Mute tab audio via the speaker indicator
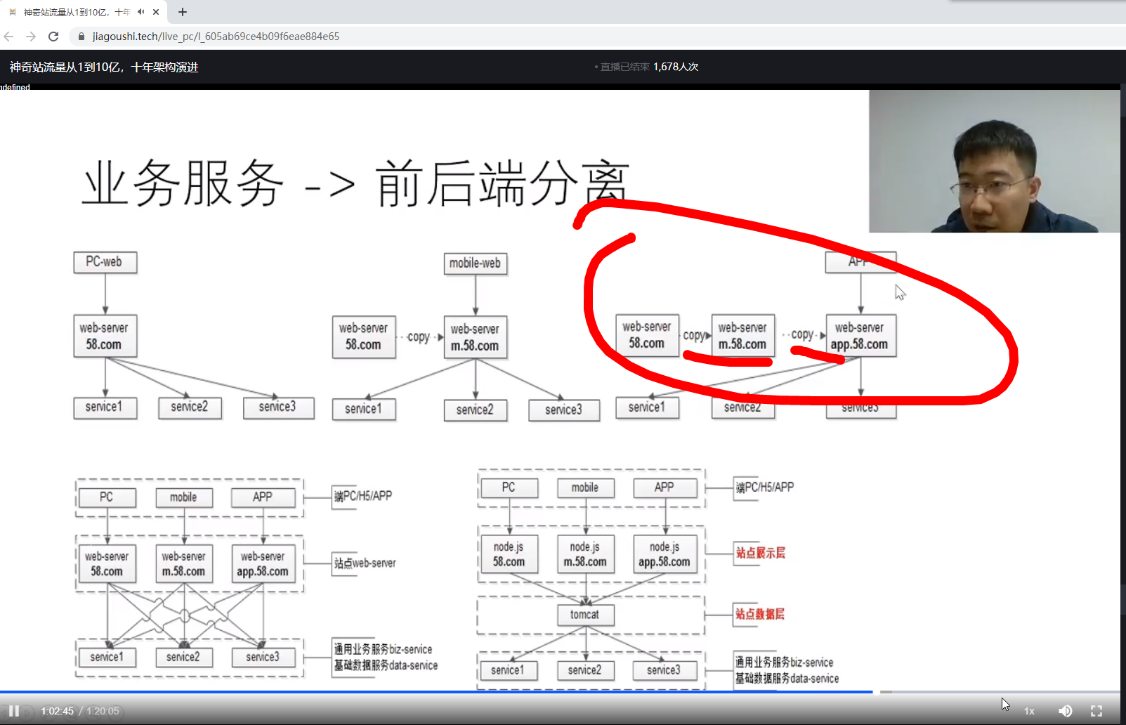Screen dimensions: 1126x725 coord(139,11)
